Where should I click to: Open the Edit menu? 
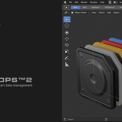pyautogui.click(x=77, y=2)
